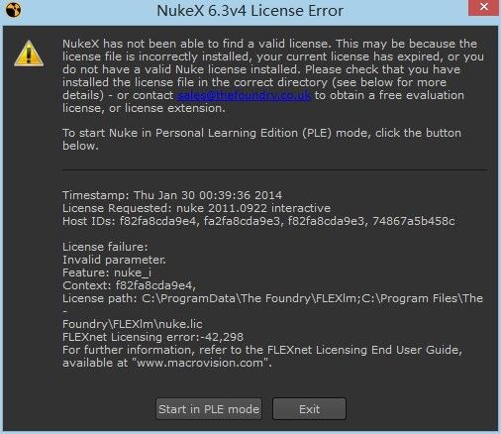Open the sales@thefoundry.co.uk email link
501x434 pixels.
(244, 95)
